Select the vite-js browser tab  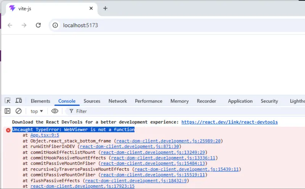click(51, 9)
